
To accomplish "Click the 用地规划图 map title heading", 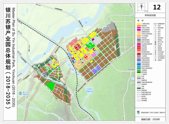I will click(151, 16).
